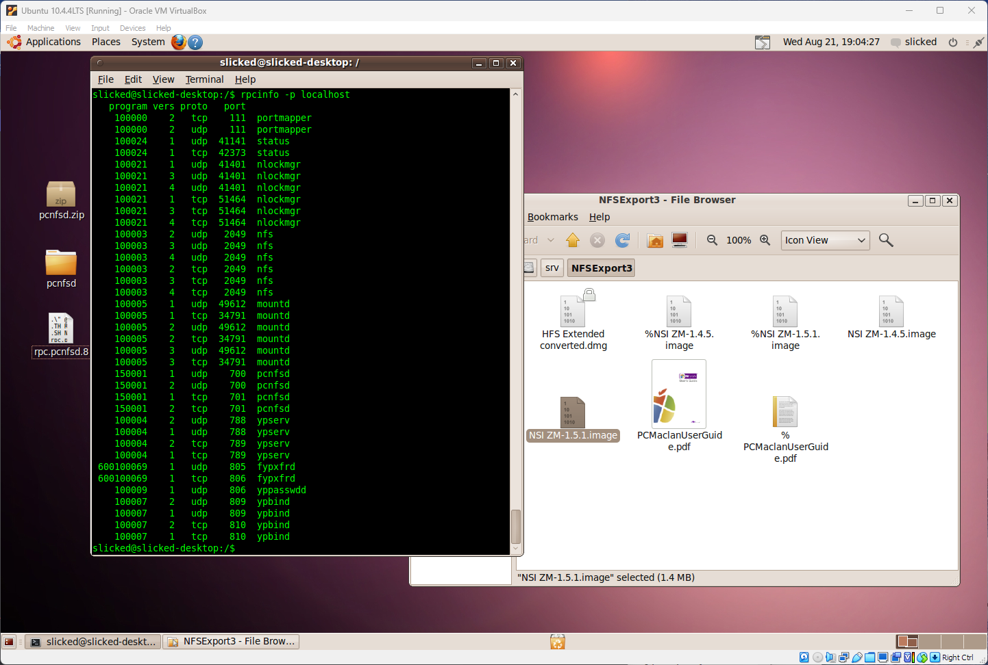Open the terminal Edit menu
The height and width of the screenshot is (665, 988).
133,79
